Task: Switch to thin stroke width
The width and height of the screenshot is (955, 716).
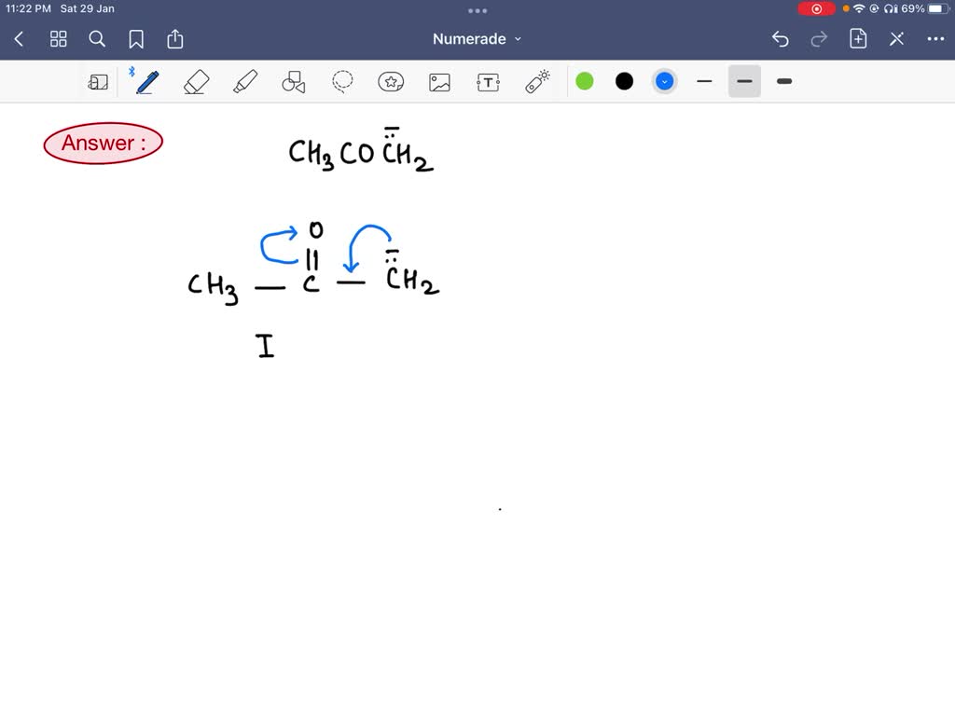Action: (x=704, y=81)
